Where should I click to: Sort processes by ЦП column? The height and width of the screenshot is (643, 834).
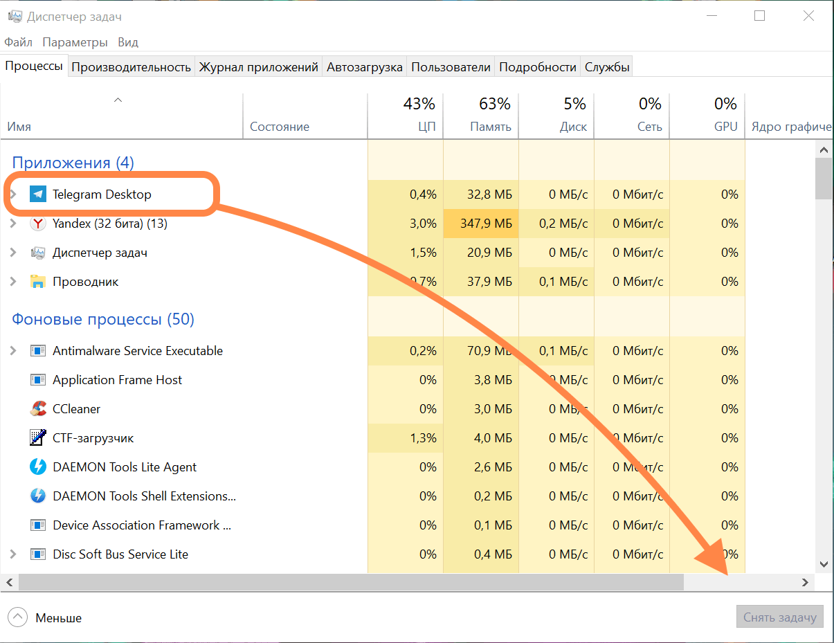405,116
